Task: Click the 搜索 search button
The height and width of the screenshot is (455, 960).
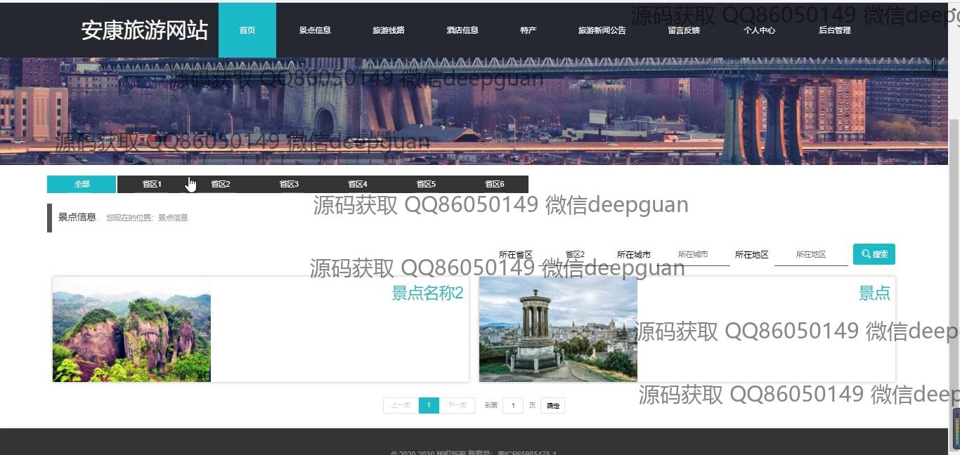Action: click(874, 254)
